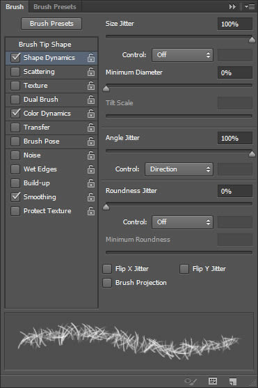
Task: Click the Brush Presets button
Action: pyautogui.click(x=51, y=24)
